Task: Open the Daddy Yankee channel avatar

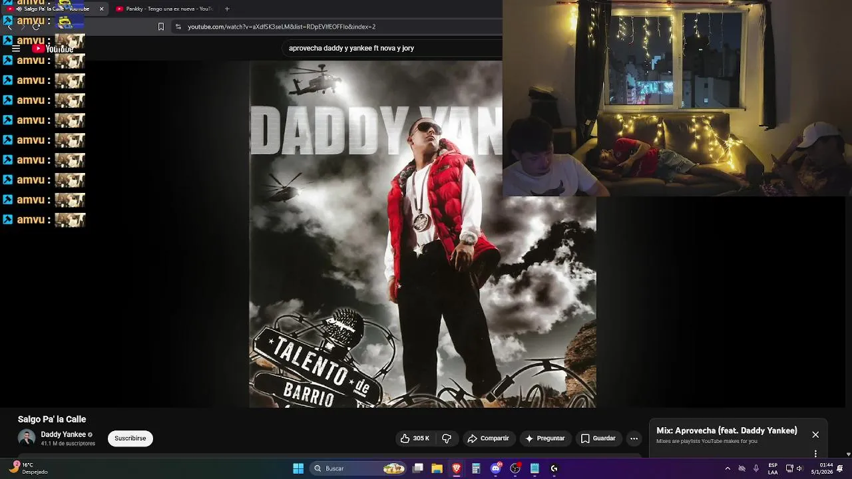Action: coord(27,438)
